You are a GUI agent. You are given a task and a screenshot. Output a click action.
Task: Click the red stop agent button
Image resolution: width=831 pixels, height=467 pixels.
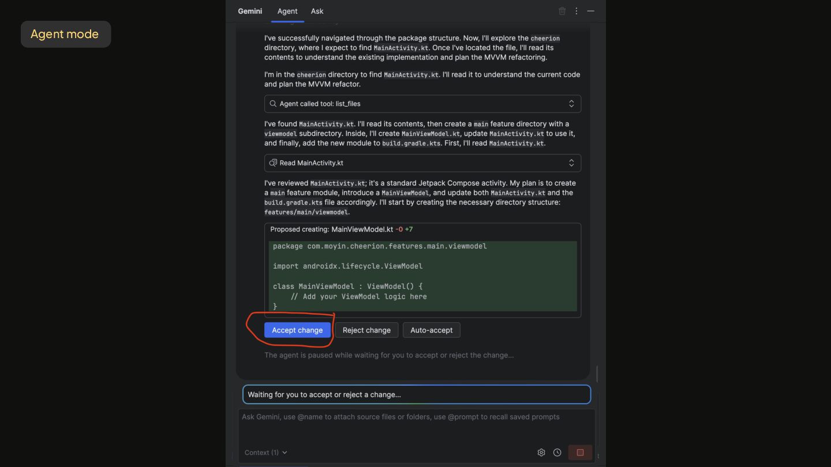coord(580,453)
